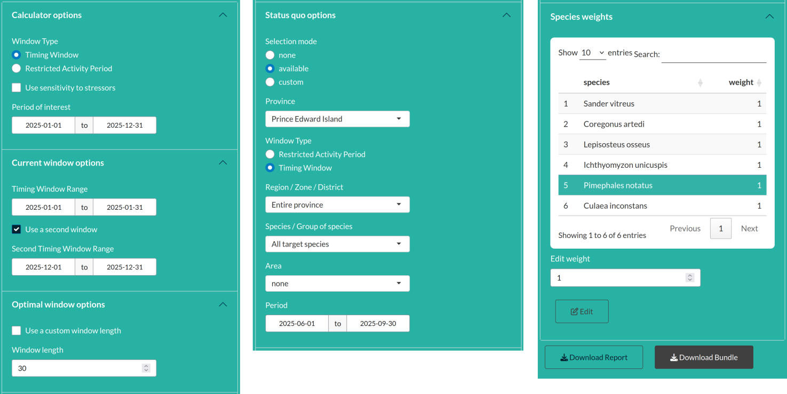
Task: Click the Edit weight number field
Action: [x=625, y=277]
